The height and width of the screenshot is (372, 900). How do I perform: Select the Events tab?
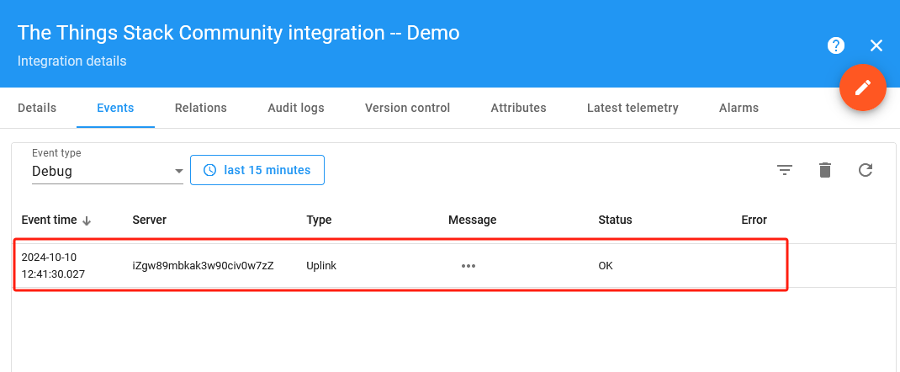(115, 108)
